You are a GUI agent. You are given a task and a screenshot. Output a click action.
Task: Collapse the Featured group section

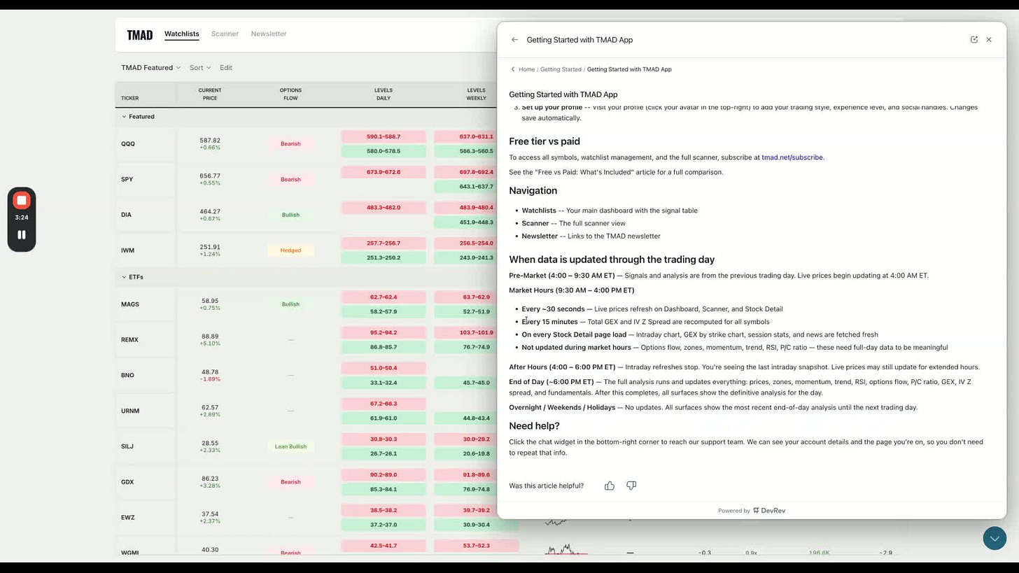tap(138, 117)
